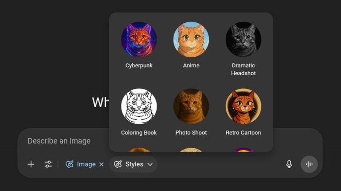Choose the Anime cat style thumbnail
This screenshot has height=191, width=341.
tap(191, 39)
